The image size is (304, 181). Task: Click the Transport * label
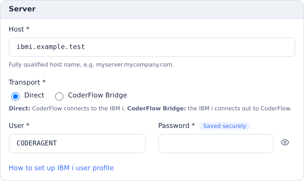coord(27,82)
